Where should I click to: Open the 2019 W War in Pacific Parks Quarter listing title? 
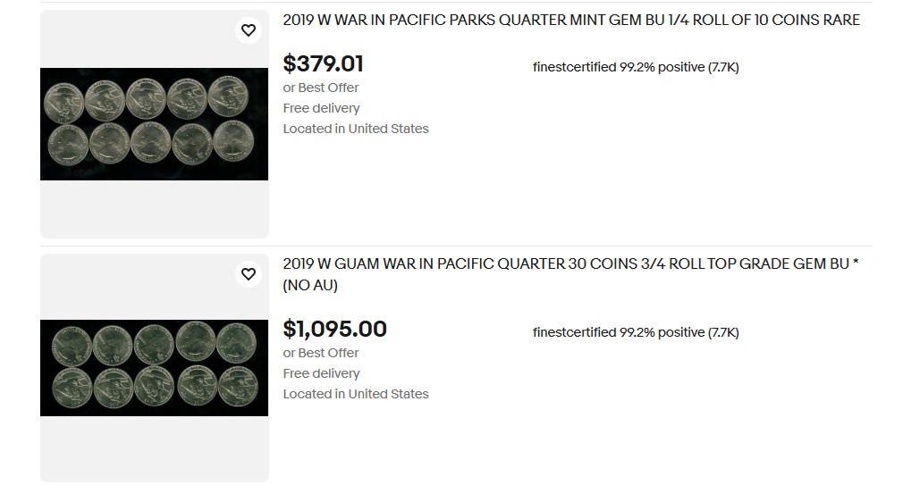coord(570,21)
